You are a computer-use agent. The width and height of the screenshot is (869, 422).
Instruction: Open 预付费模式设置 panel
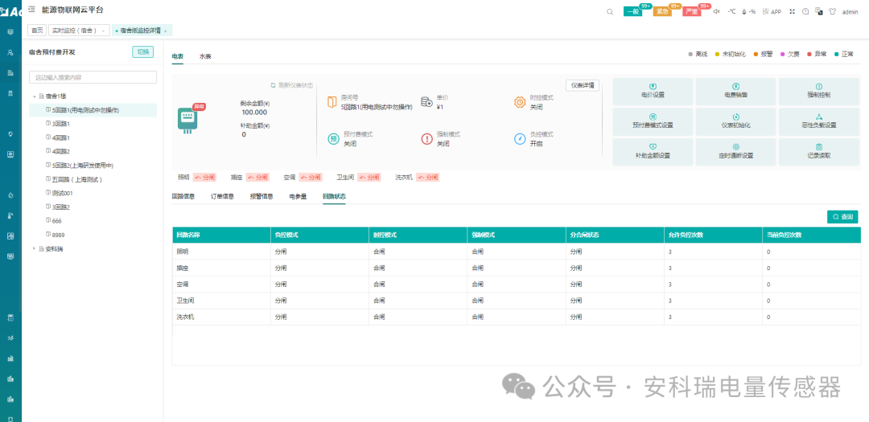(653, 121)
